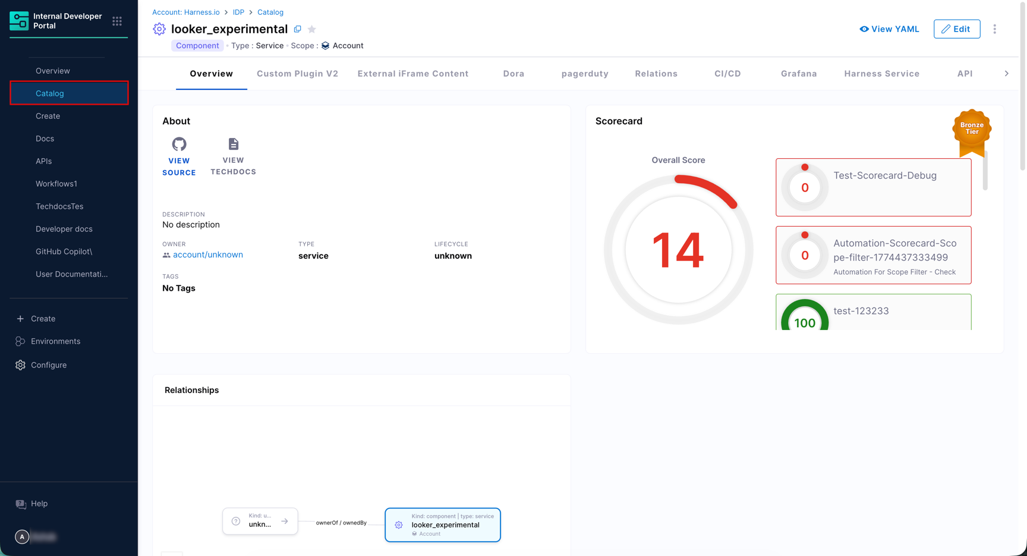1027x556 pixels.
Task: Open the user profile avatar
Action: click(22, 537)
